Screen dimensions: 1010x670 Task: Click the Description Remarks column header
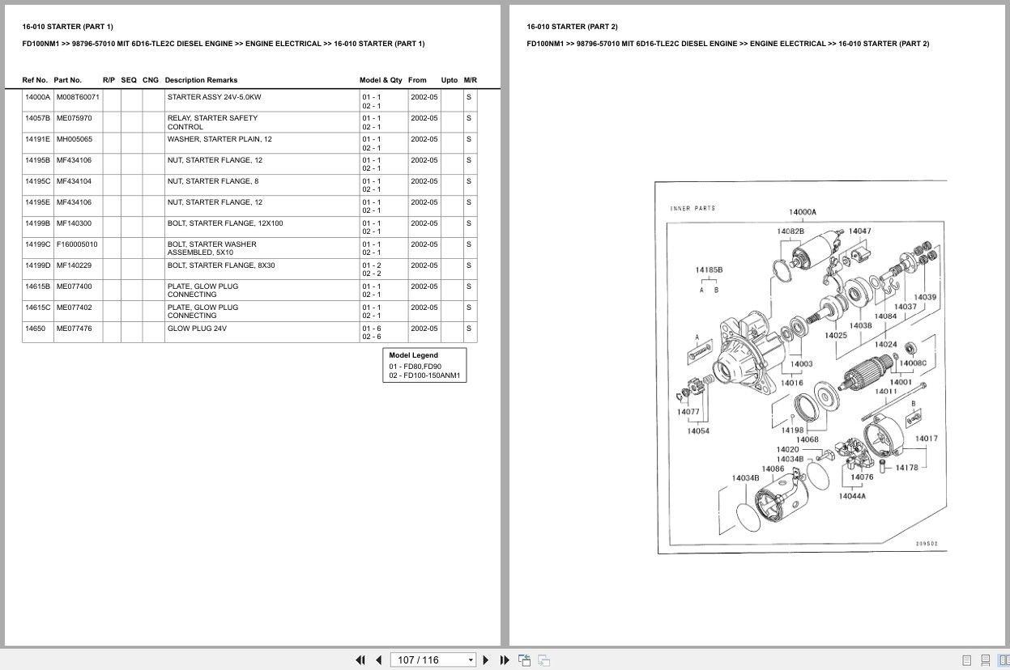[201, 80]
